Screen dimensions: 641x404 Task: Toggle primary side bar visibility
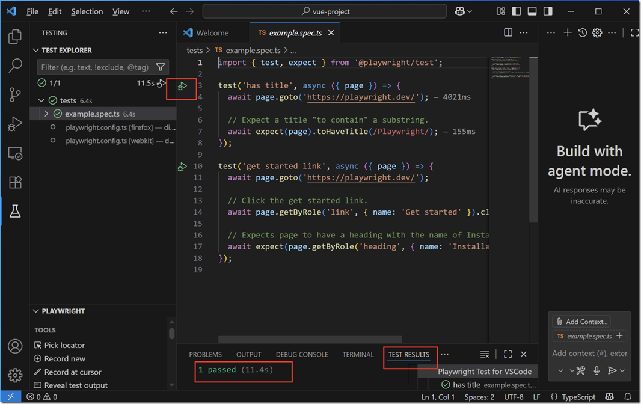517,11
